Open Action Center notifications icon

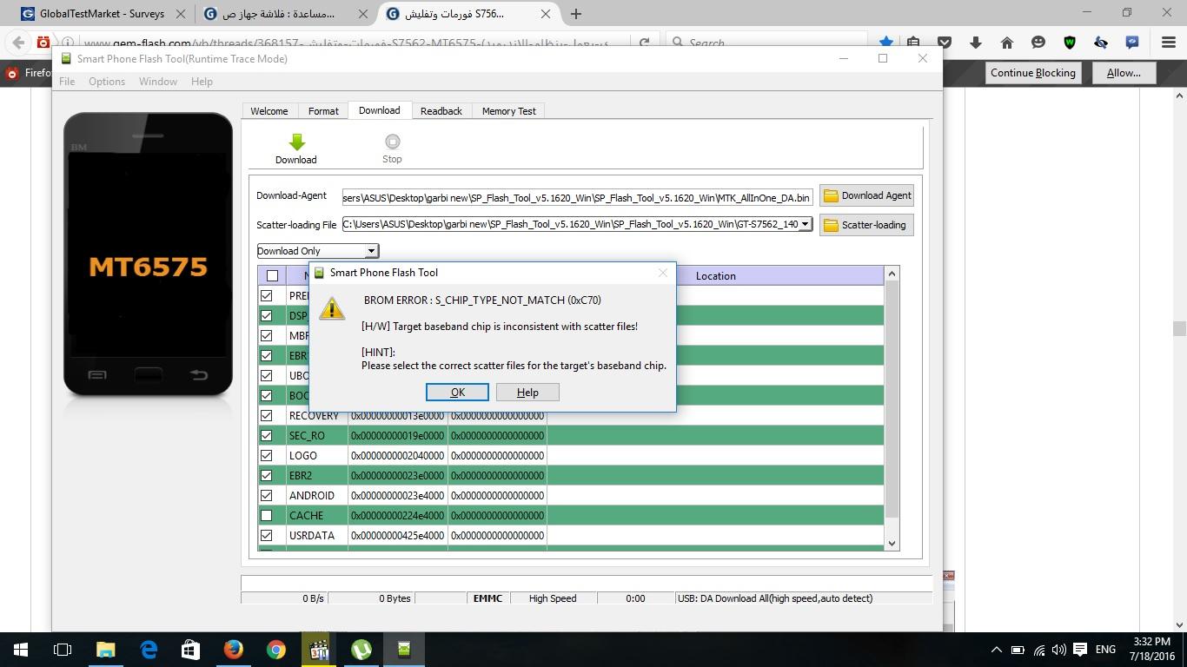click(1080, 650)
